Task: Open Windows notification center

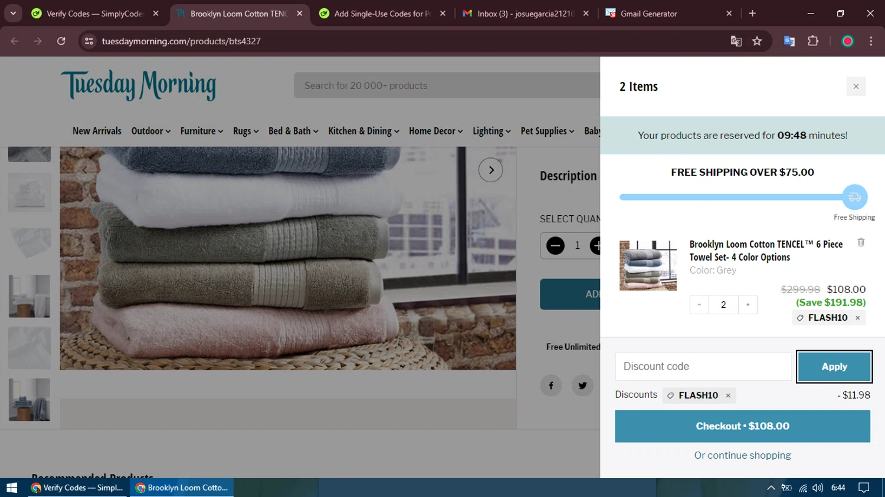Action: tap(864, 488)
